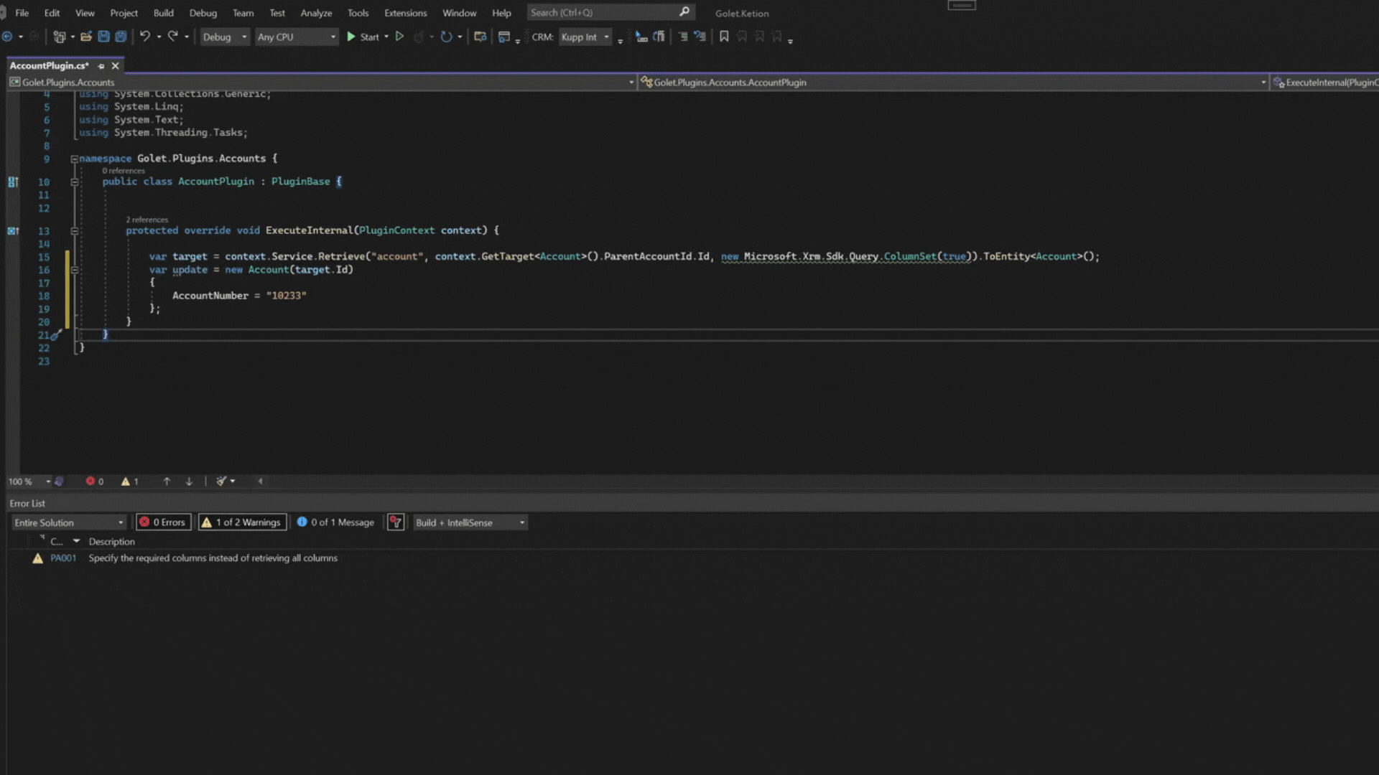Go to previous issue with up arrow
1379x775 pixels.
pos(167,482)
